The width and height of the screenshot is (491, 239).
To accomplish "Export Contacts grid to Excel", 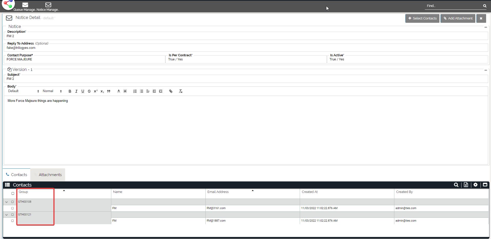I will [x=466, y=185].
